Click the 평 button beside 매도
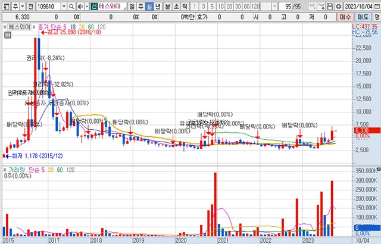This screenshot has height=244, width=381. click(x=377, y=17)
